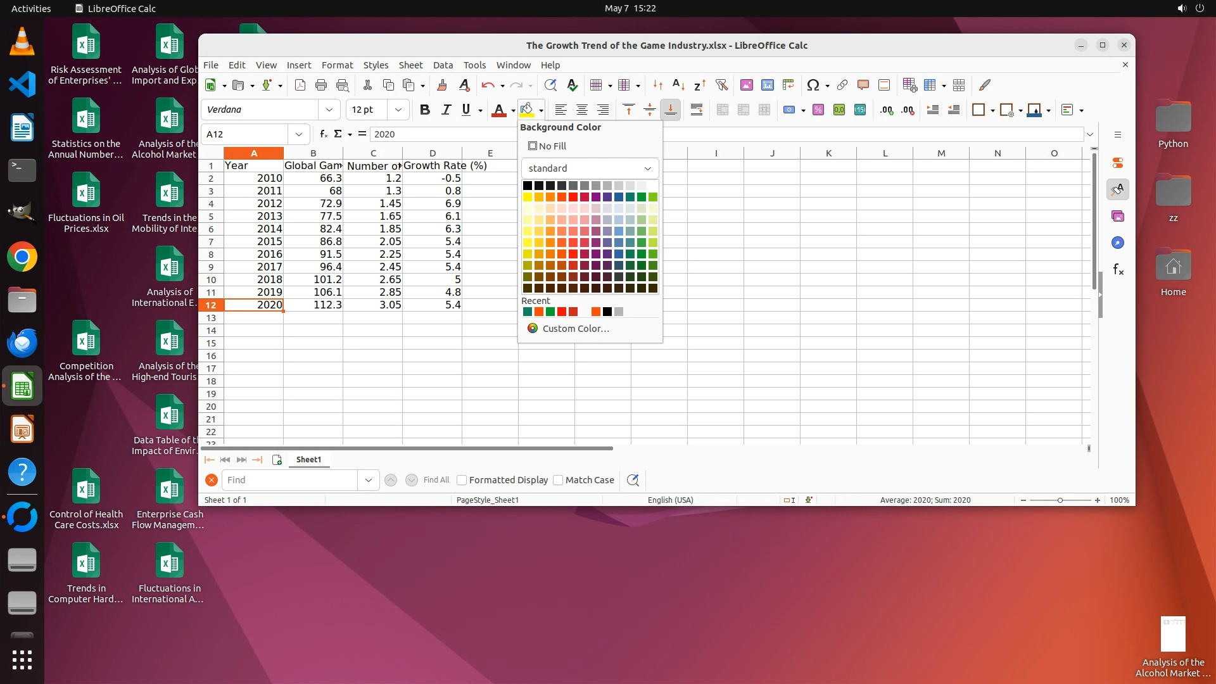Open Function Wizard in the sidebar
The width and height of the screenshot is (1216, 684).
tap(1118, 270)
